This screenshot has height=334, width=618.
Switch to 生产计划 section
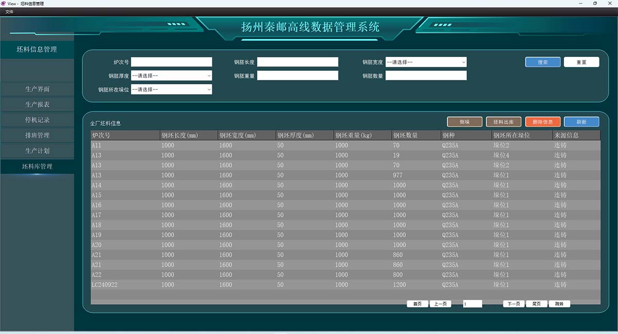[37, 151]
